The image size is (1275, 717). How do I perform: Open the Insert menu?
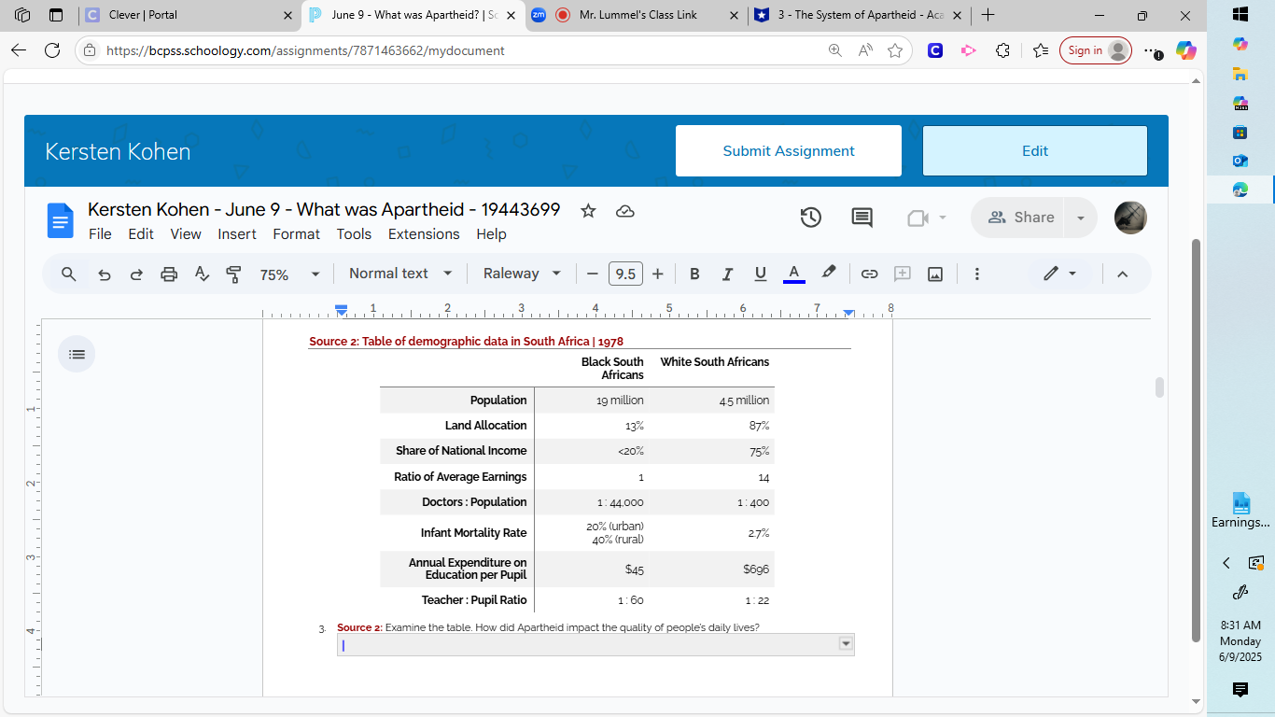coord(237,234)
